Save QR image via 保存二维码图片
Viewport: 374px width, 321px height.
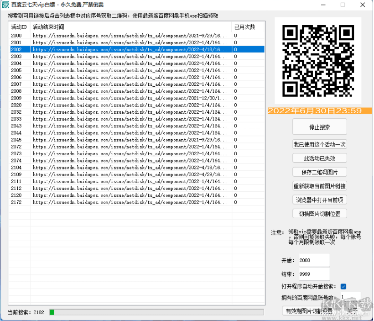[319, 172]
